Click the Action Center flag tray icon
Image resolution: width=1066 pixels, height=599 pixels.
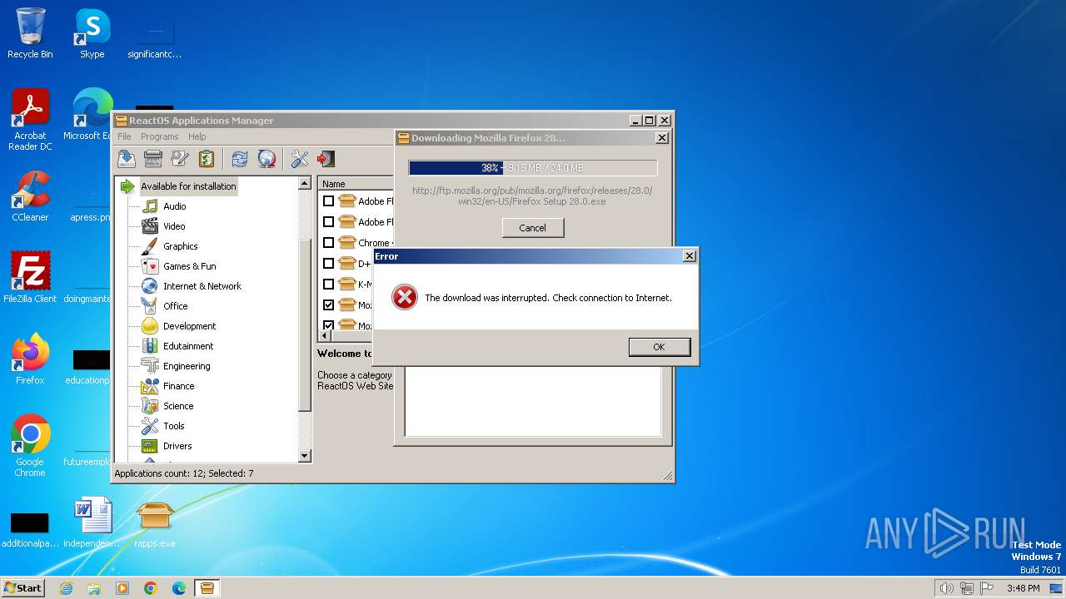click(987, 588)
